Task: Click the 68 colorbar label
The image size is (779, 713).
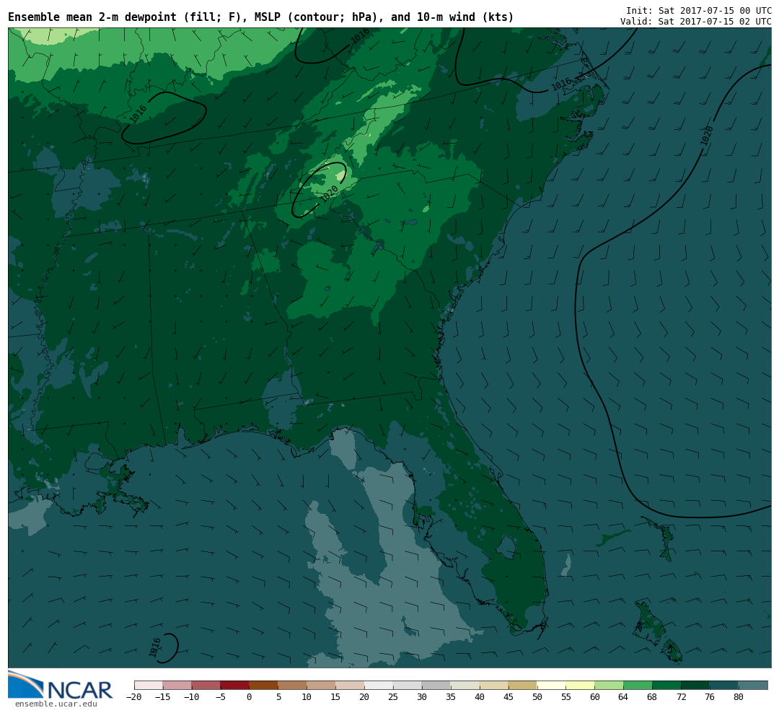Action: [x=652, y=697]
